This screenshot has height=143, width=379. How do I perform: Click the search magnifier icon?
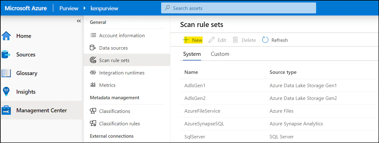pyautogui.click(x=167, y=8)
